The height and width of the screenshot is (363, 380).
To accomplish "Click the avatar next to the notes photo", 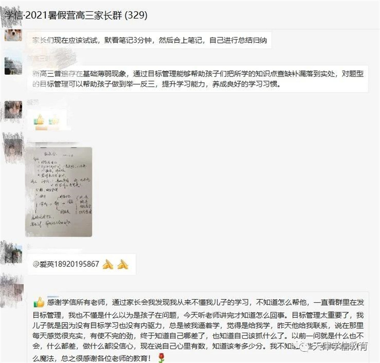I will 13,148.
